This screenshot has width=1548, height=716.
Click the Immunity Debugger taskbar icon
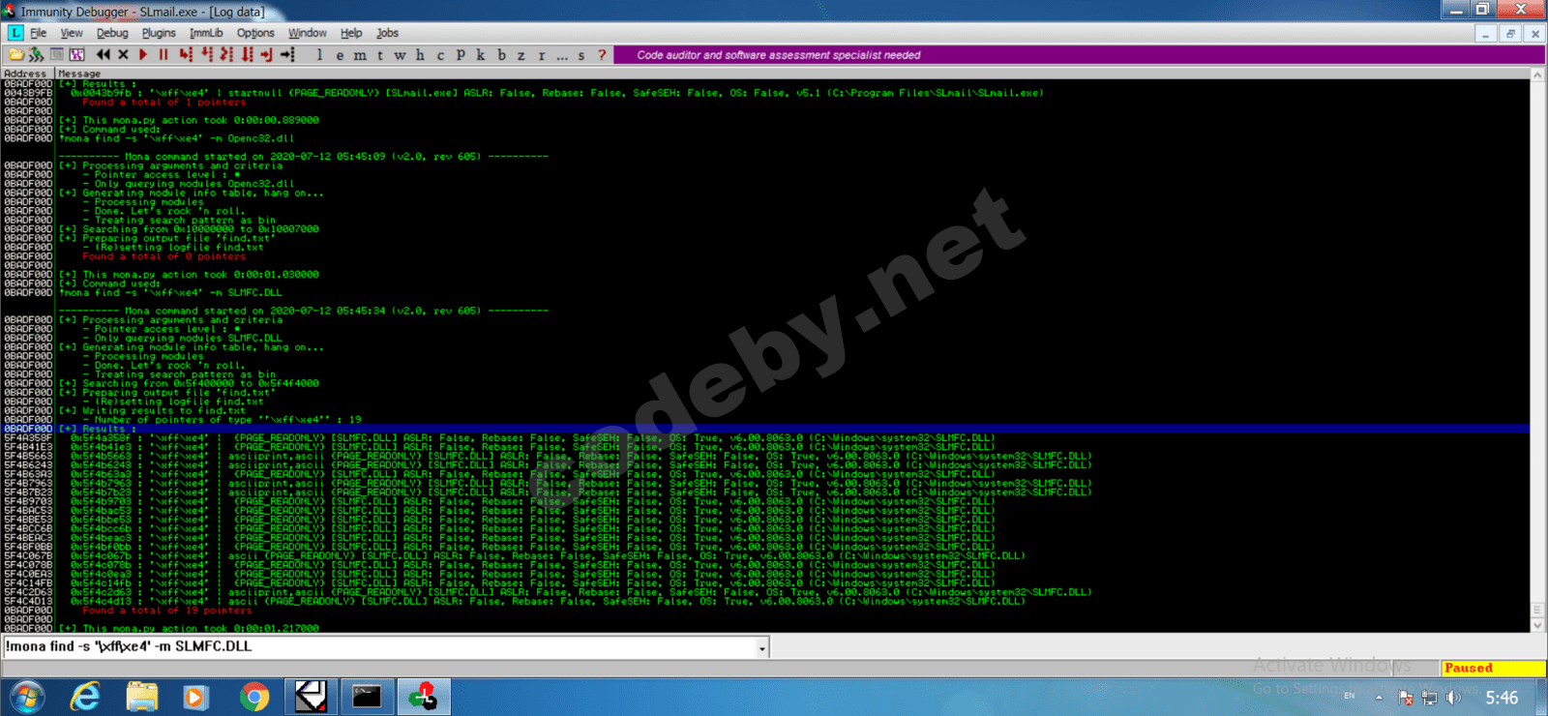423,697
